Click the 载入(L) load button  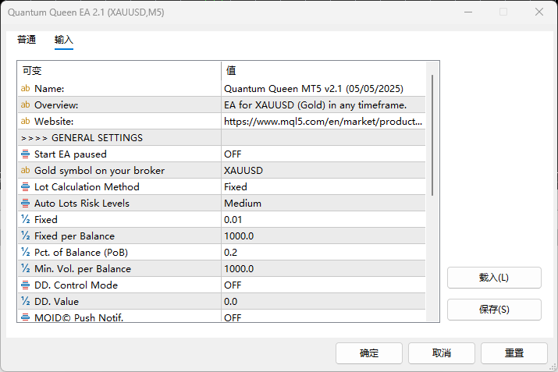point(494,278)
